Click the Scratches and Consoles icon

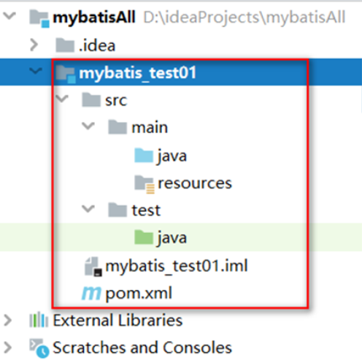pos(39,348)
